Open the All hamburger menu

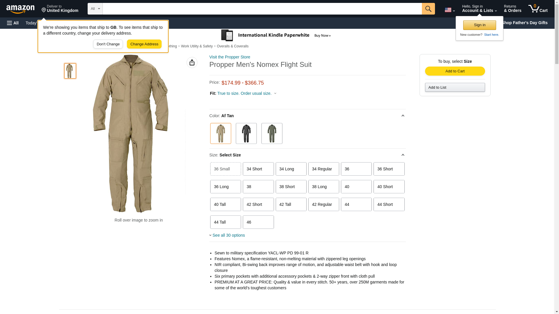click(13, 23)
